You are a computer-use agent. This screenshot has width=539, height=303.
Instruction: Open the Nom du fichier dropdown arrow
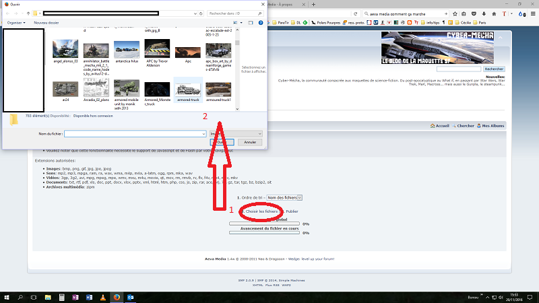(203, 133)
